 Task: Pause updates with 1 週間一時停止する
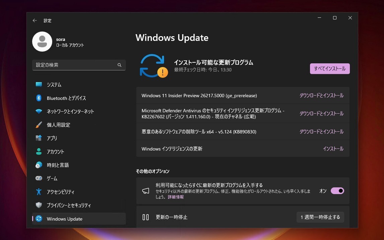click(x=320, y=217)
